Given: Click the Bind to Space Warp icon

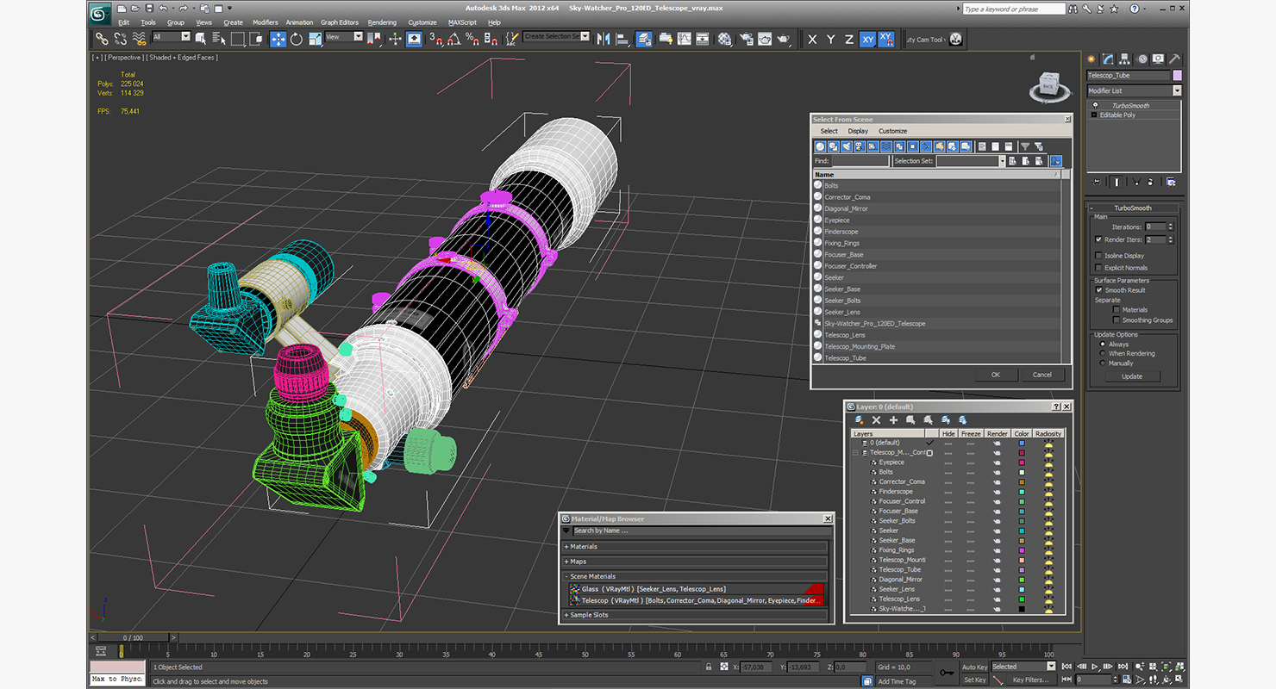Looking at the screenshot, I should tap(139, 39).
